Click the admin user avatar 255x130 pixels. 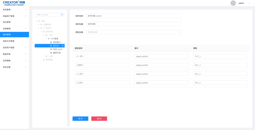click(233, 3)
